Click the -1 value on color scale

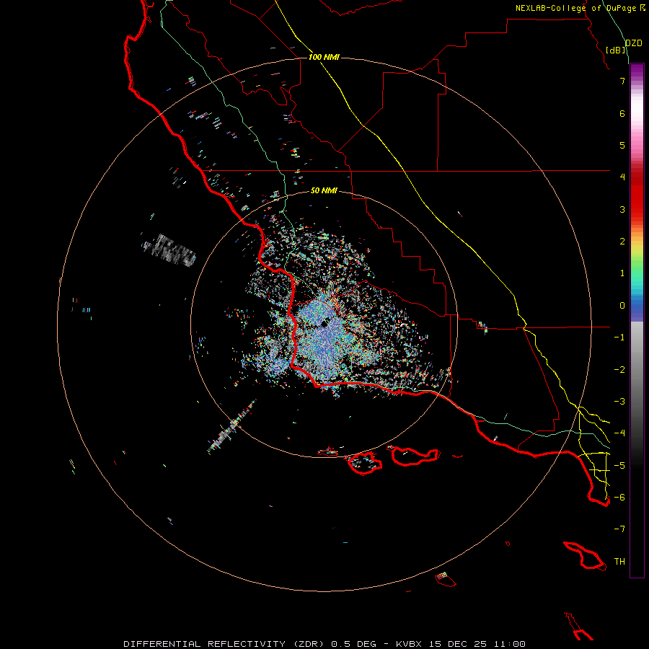pyautogui.click(x=619, y=337)
